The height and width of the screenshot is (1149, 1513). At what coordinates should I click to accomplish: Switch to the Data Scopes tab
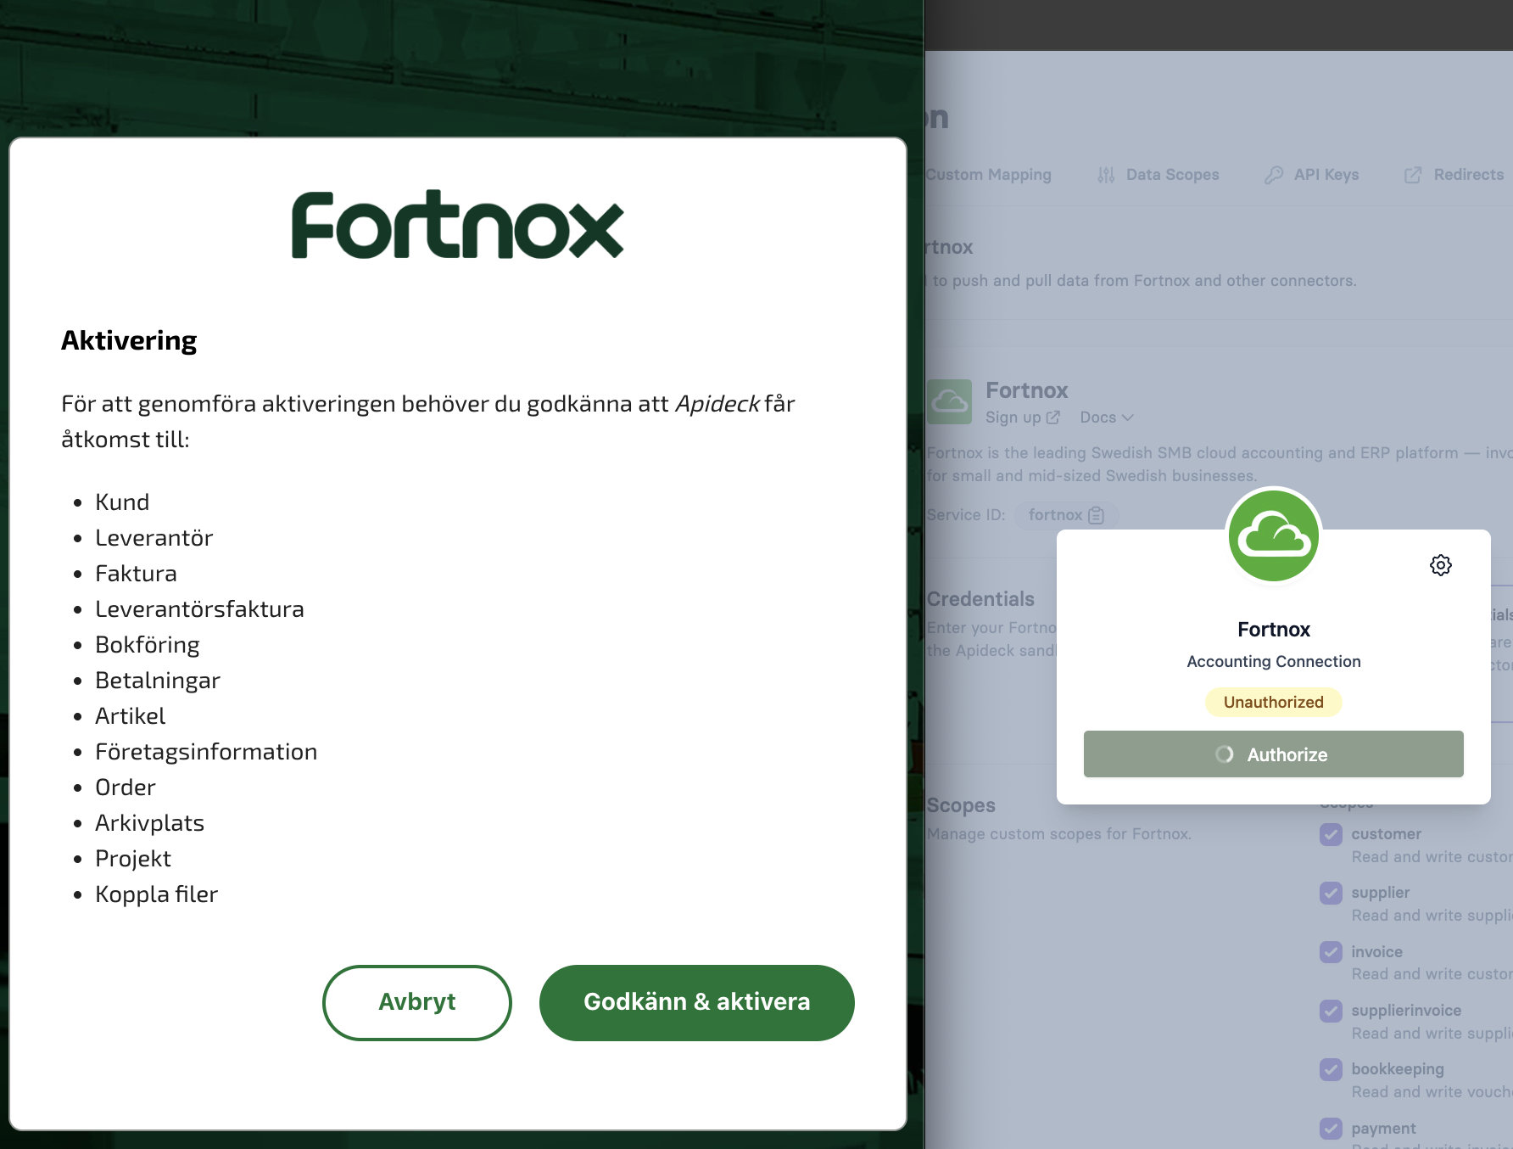pyautogui.click(x=1158, y=175)
